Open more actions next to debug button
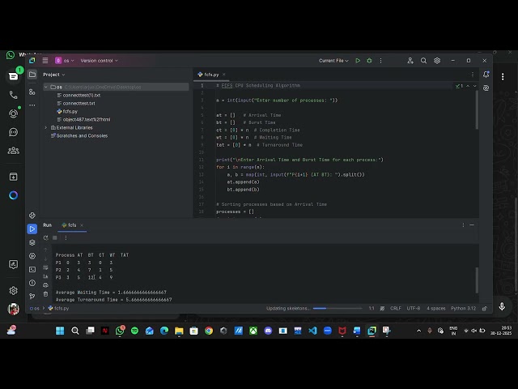Image resolution: width=518 pixels, height=389 pixels. tap(380, 61)
